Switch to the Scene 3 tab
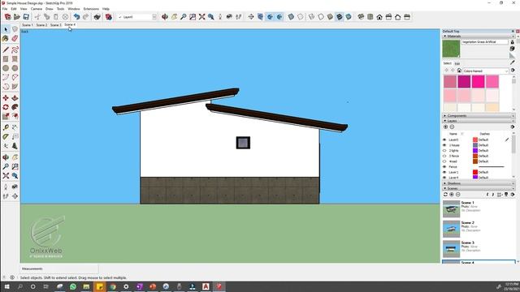Image resolution: width=520 pixels, height=292 pixels. tap(55, 25)
